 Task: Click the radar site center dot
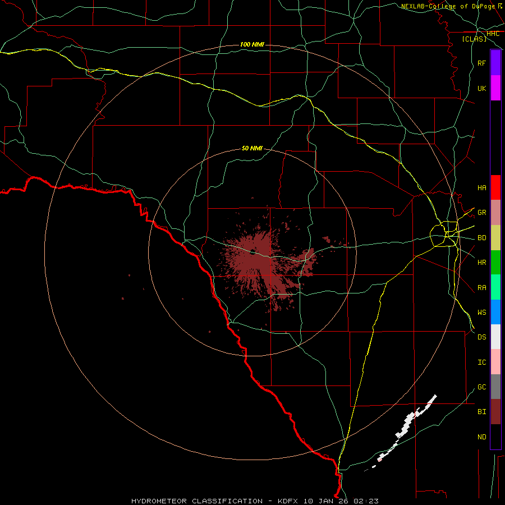252,252
